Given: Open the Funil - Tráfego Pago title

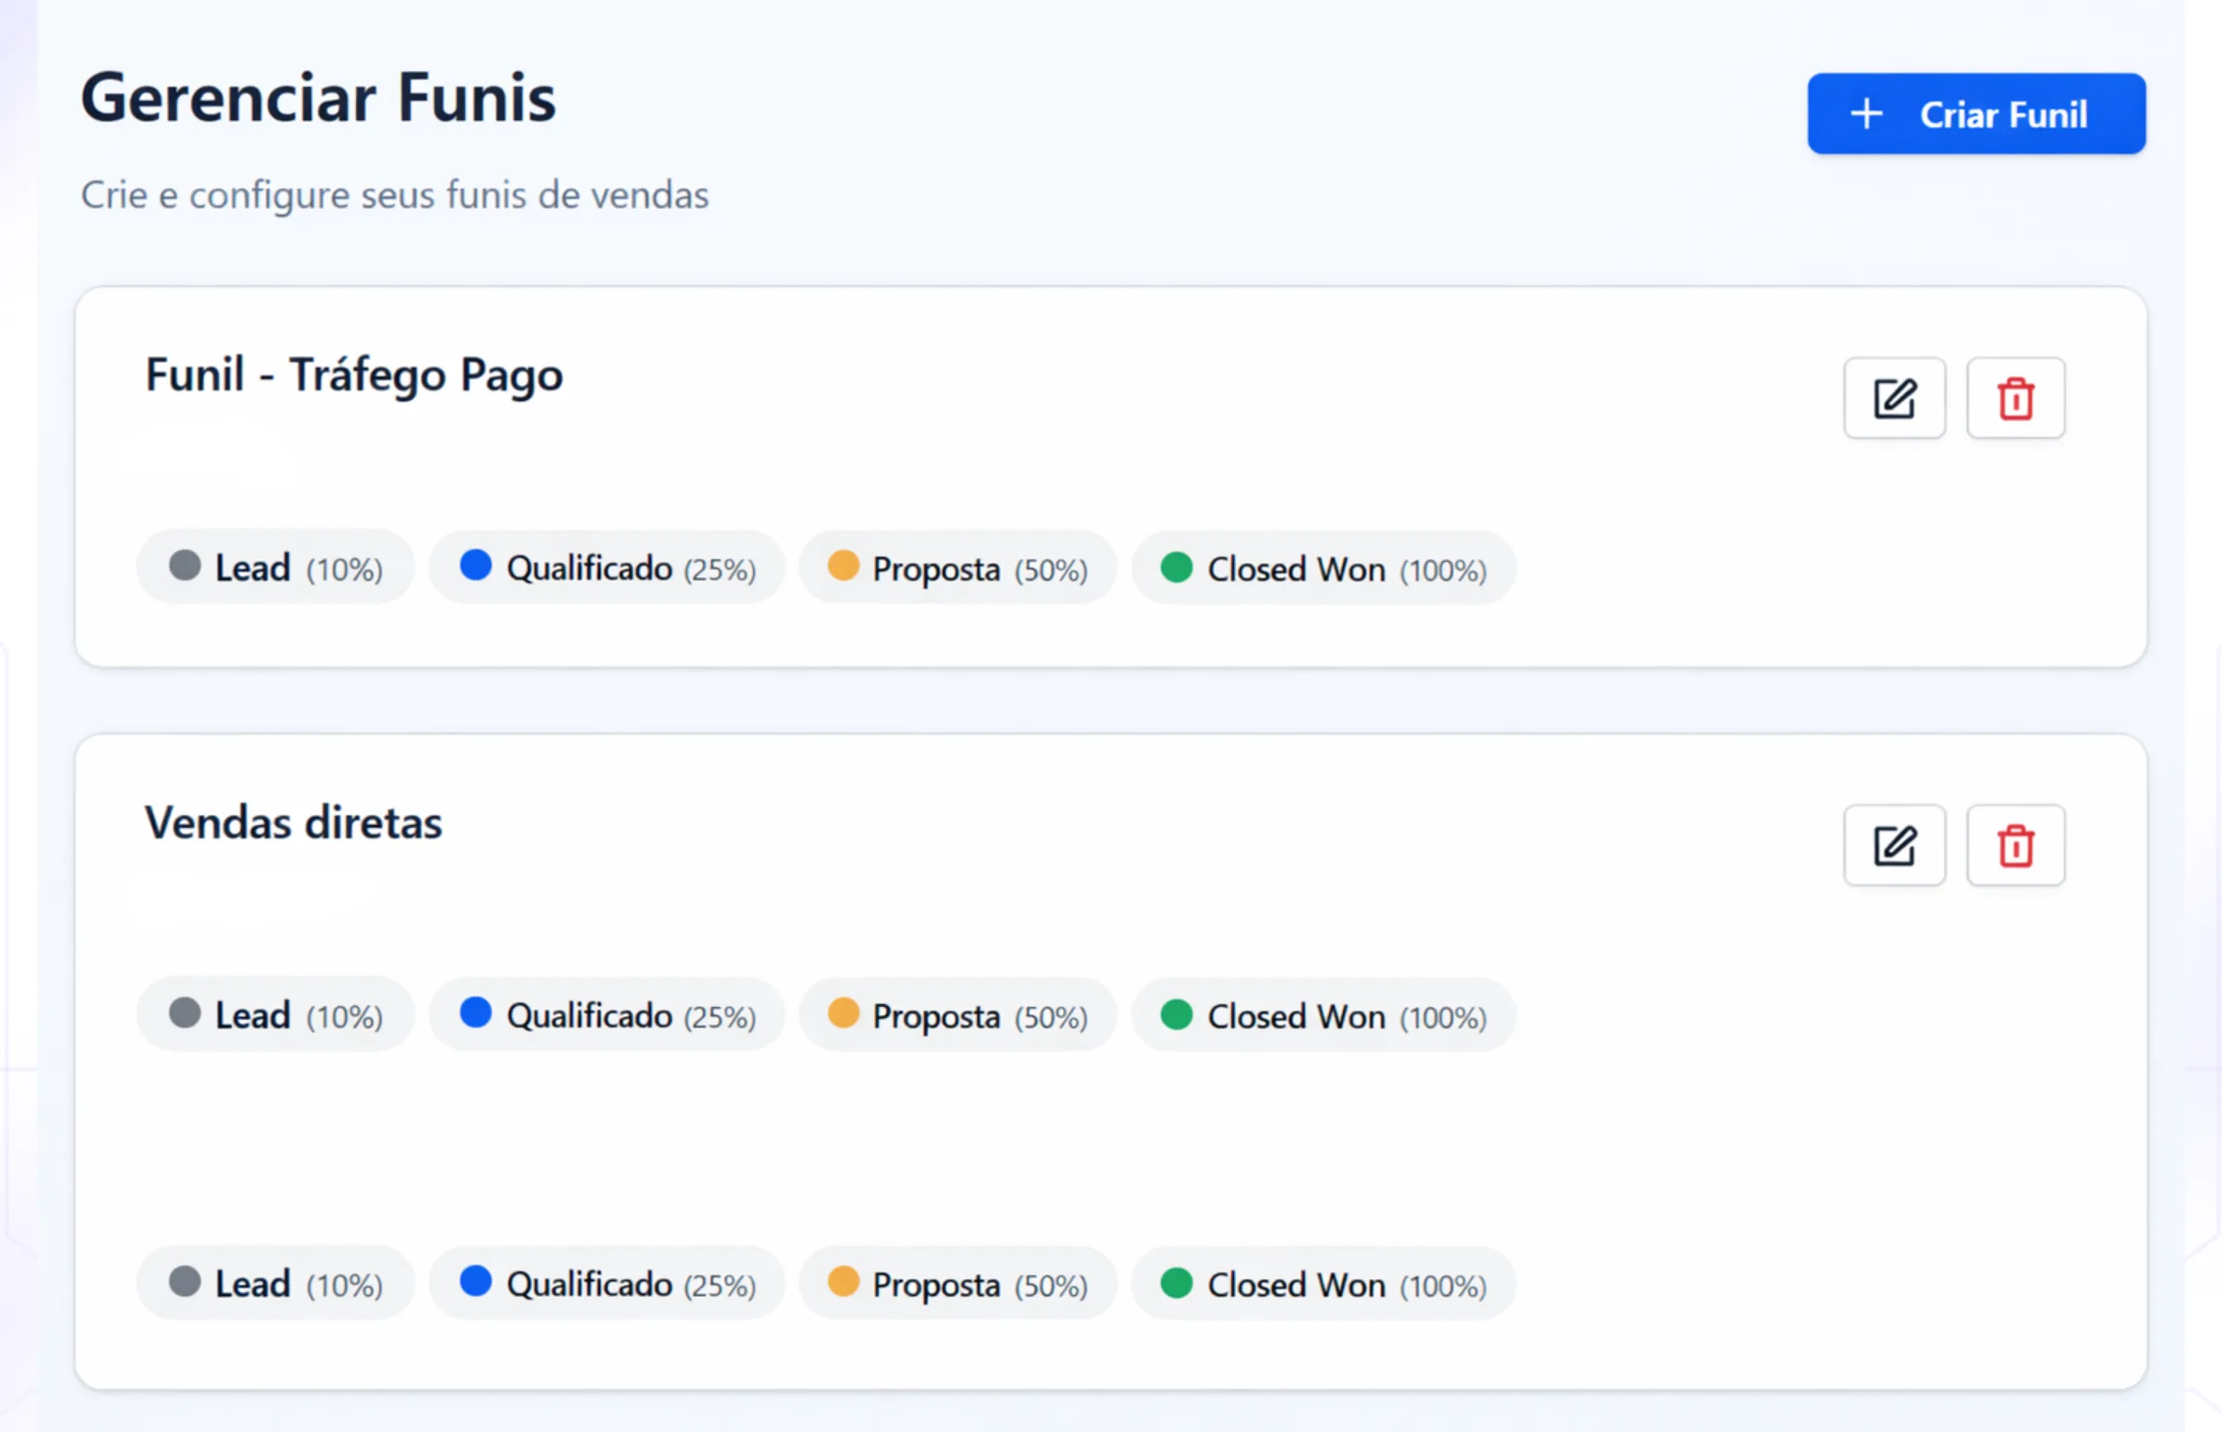Looking at the screenshot, I should (354, 375).
